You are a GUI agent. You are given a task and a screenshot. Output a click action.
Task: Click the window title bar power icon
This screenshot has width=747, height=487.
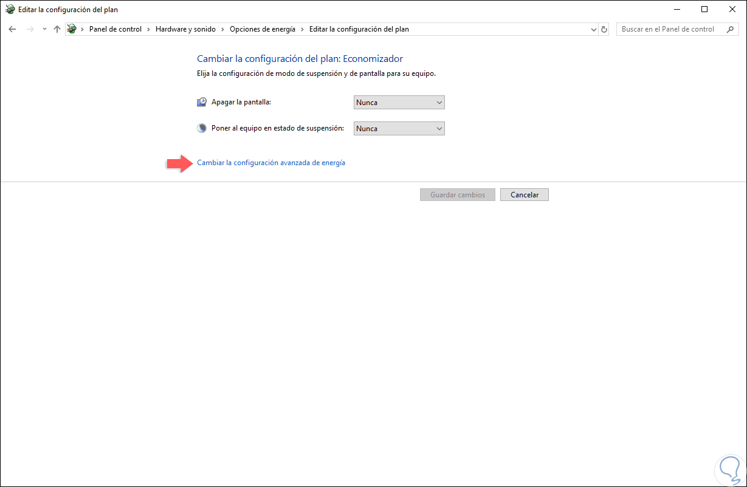pyautogui.click(x=10, y=9)
